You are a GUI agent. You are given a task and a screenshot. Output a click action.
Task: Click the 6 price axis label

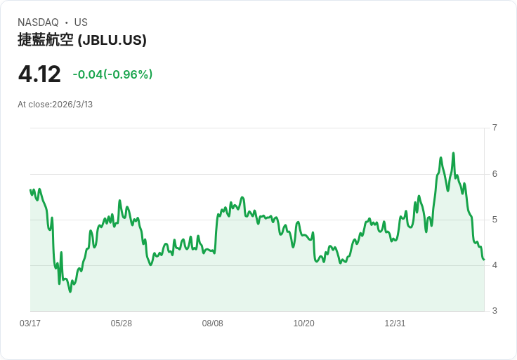coord(495,174)
